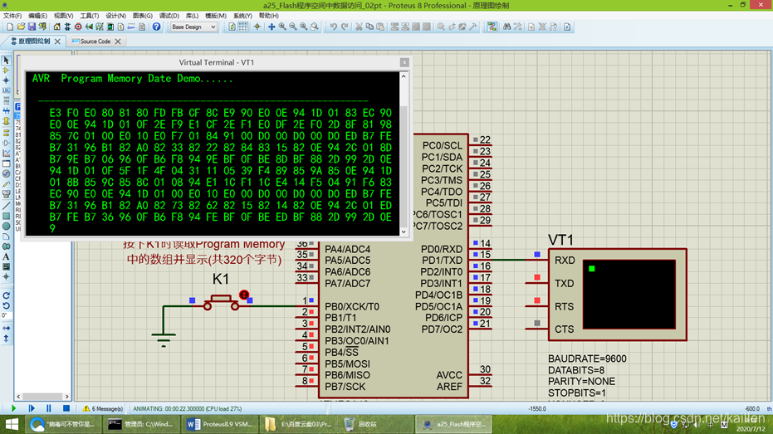This screenshot has width=773, height=434.
Task: Choose the 2D line drawing tool
Action: pyautogui.click(x=6, y=206)
